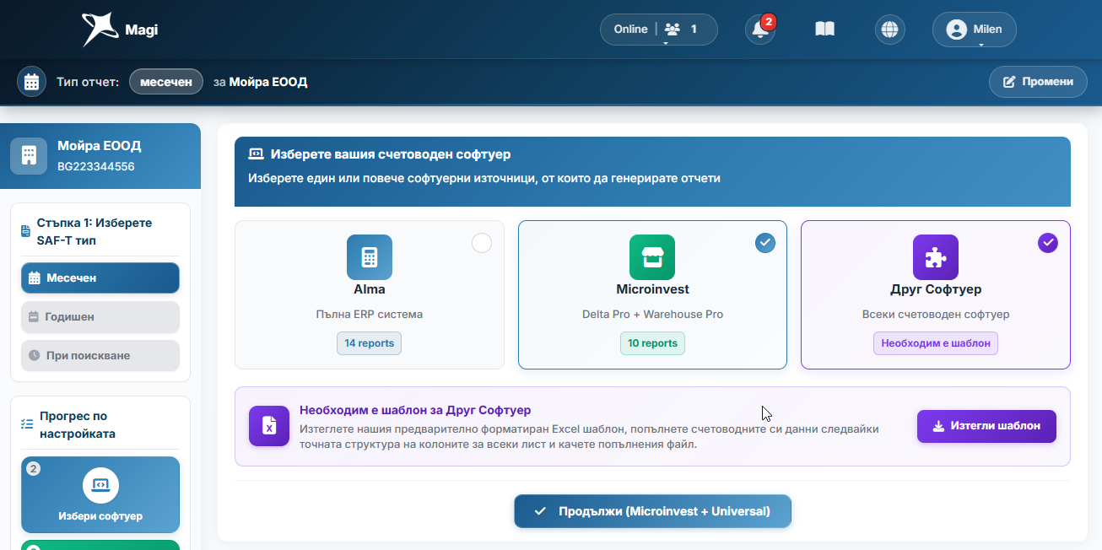Click the laptop icon in Избери софтуер step
The image size is (1102, 550).
pos(100,485)
